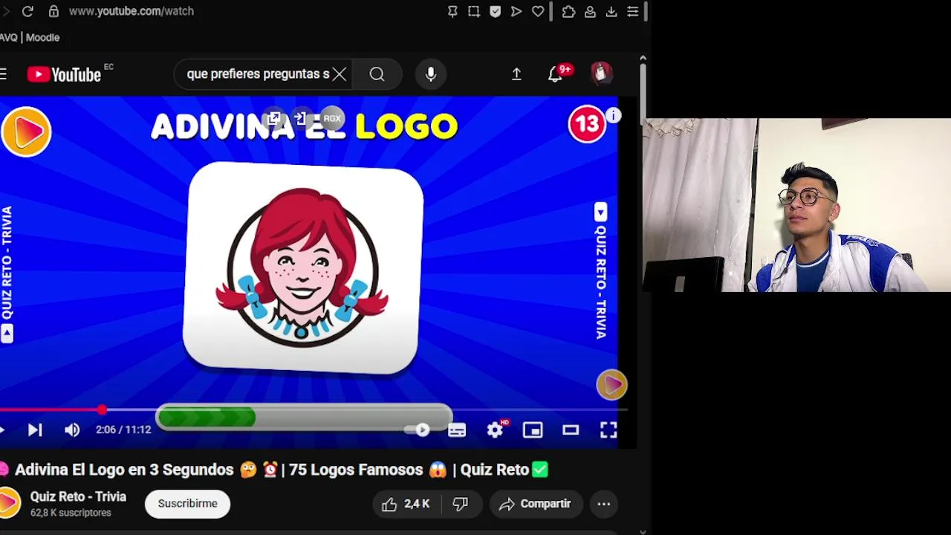This screenshot has height=535, width=951.
Task: Toggle the autoplay switch
Action: [416, 429]
